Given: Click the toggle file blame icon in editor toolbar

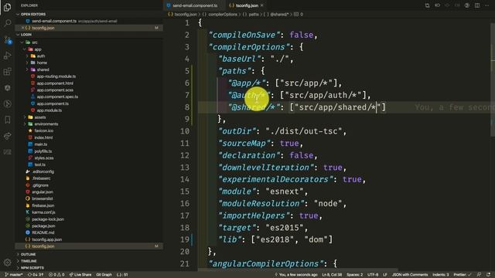Looking at the screenshot, I should pyautogui.click(x=467, y=5).
